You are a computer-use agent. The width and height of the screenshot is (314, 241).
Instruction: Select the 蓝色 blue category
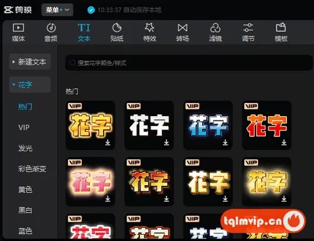click(x=25, y=231)
